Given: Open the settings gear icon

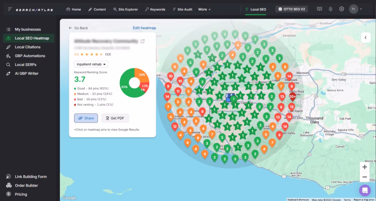Looking at the screenshot, I should (341, 9).
